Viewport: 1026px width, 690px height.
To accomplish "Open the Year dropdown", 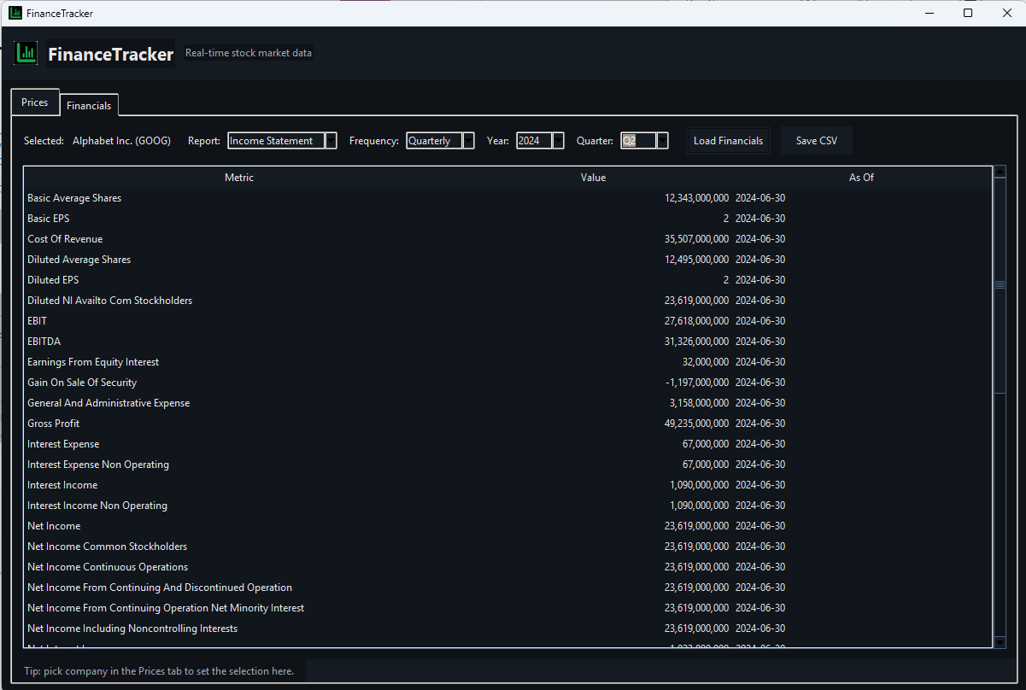I will (559, 141).
